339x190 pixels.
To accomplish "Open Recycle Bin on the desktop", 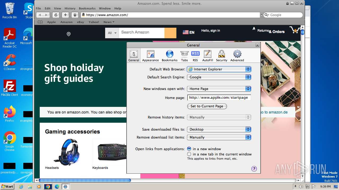I will [x=10, y=11].
